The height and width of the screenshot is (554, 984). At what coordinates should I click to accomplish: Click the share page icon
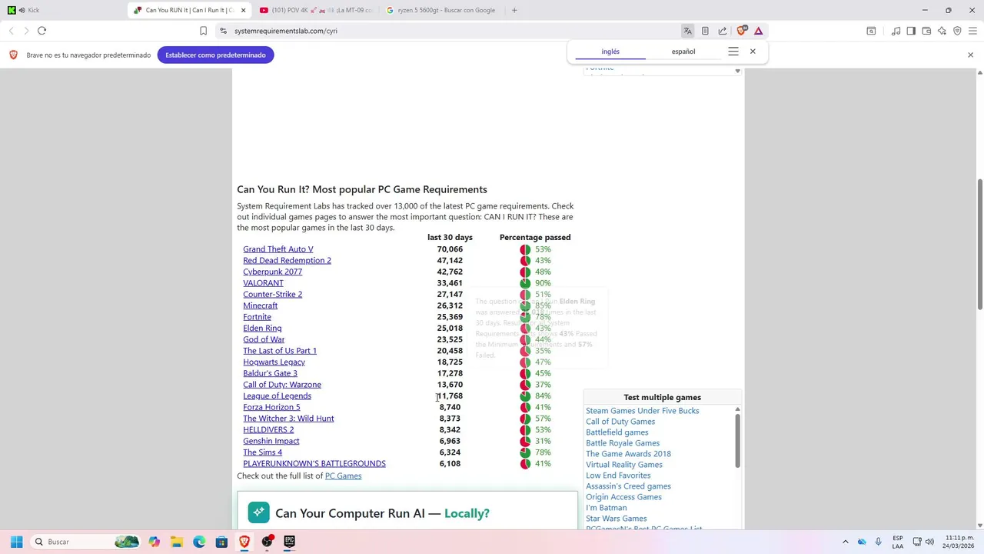pos(723,31)
